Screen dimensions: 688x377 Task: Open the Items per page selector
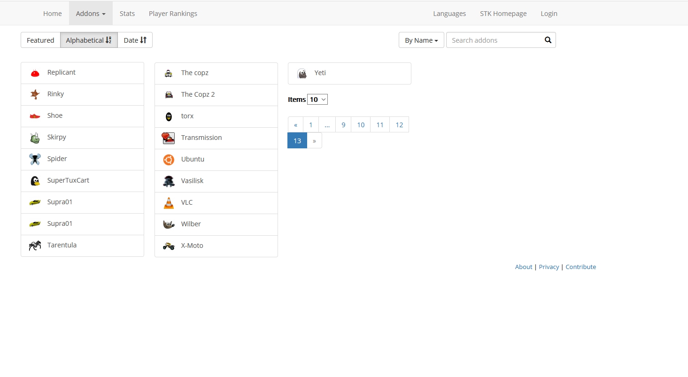click(x=317, y=100)
